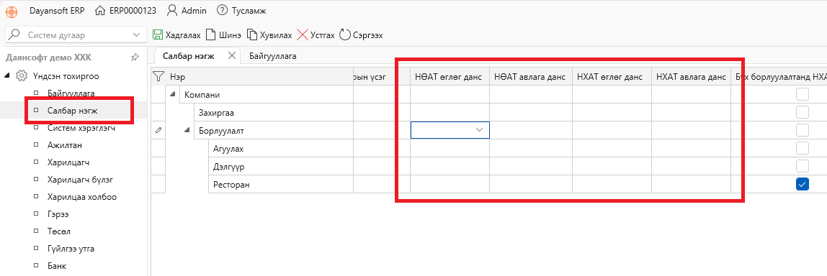
Task: Switch to the Салбар нэгж tab
Action: pyautogui.click(x=188, y=56)
